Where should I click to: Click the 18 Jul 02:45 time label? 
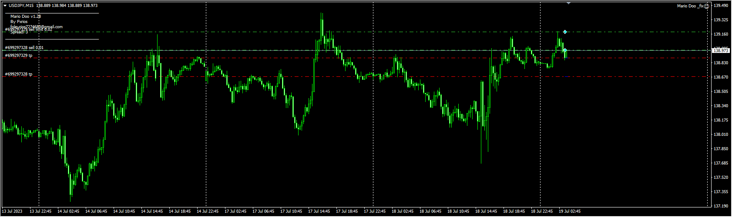pyautogui.click(x=403, y=211)
